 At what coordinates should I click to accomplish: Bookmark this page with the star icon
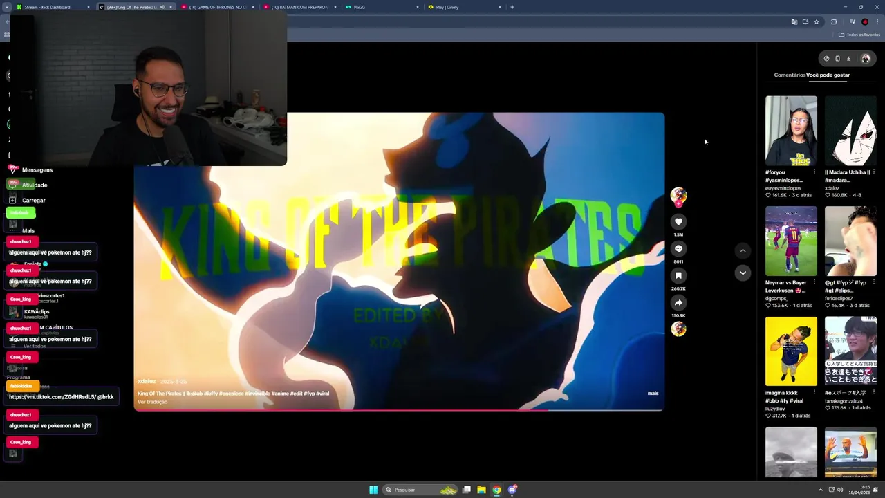pos(817,21)
